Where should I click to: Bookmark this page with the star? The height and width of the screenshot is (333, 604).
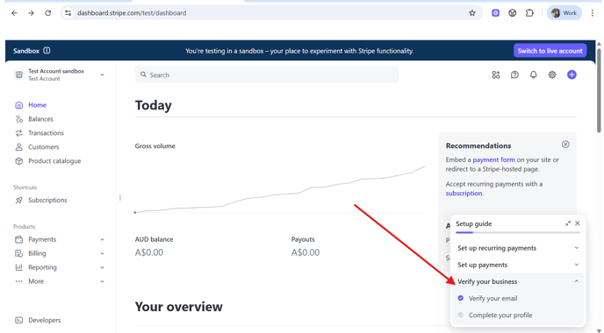click(472, 13)
